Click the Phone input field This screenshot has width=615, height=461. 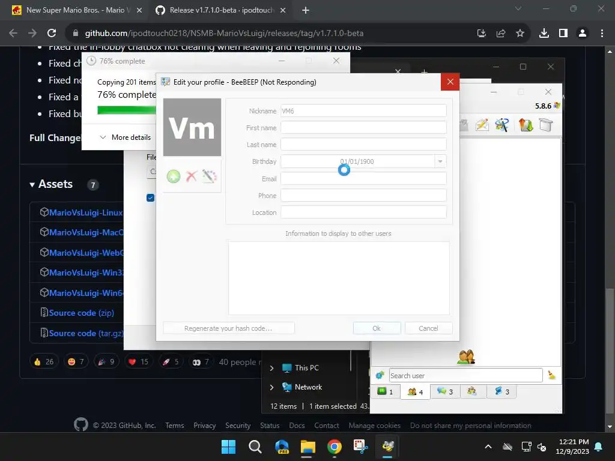[363, 196]
